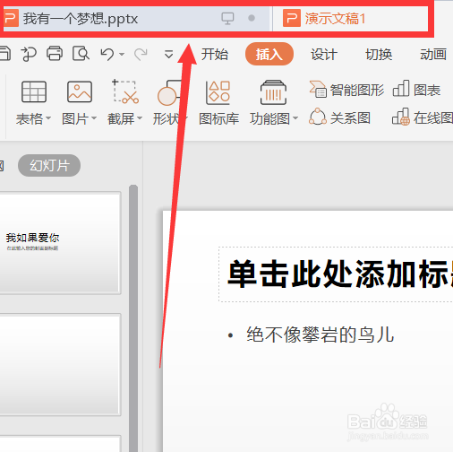Viewport: 453px width, 452px height.
Task: Open the 动画 ribbon tab
Action: [x=433, y=55]
